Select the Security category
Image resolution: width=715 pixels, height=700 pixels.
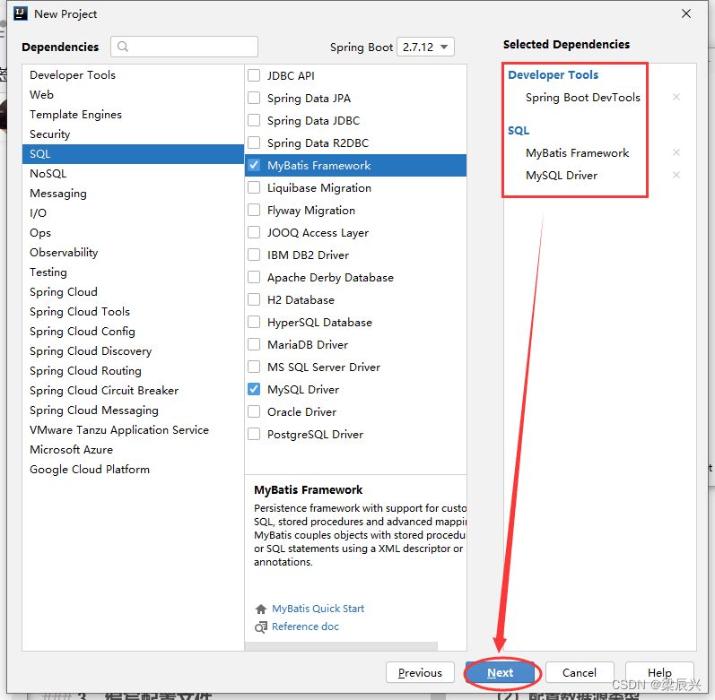(x=133, y=134)
